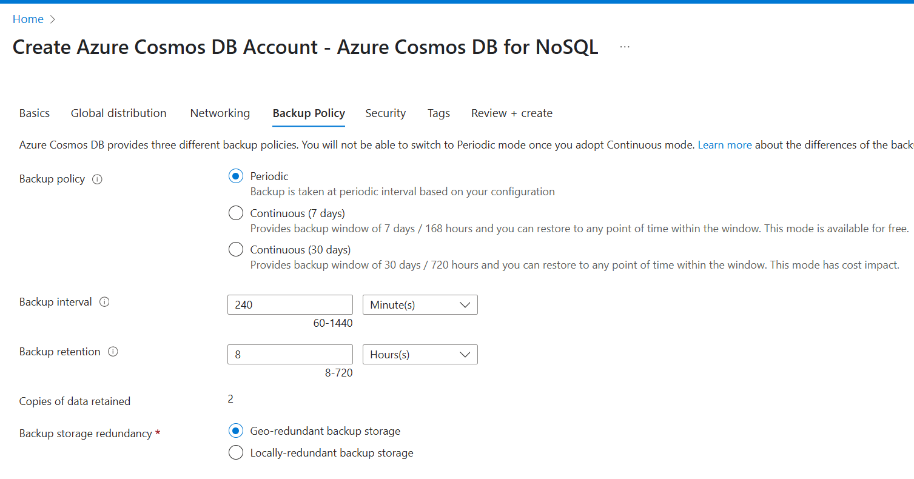Image resolution: width=914 pixels, height=479 pixels.
Task: Open the ellipsis menu beside page title
Action: pos(625,47)
